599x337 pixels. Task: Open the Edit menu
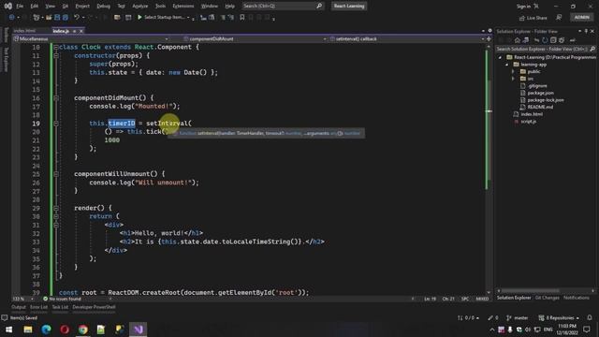click(x=35, y=7)
